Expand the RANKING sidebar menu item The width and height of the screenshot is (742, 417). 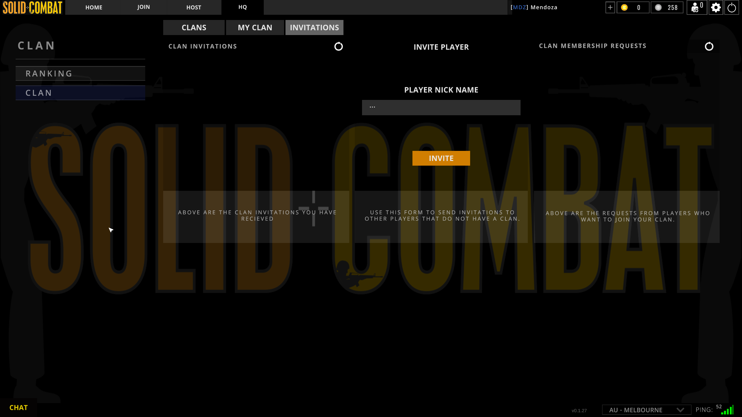point(80,73)
